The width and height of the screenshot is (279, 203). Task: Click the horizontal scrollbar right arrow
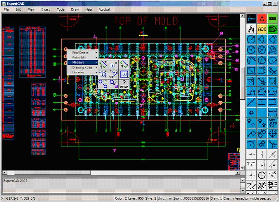point(238,173)
